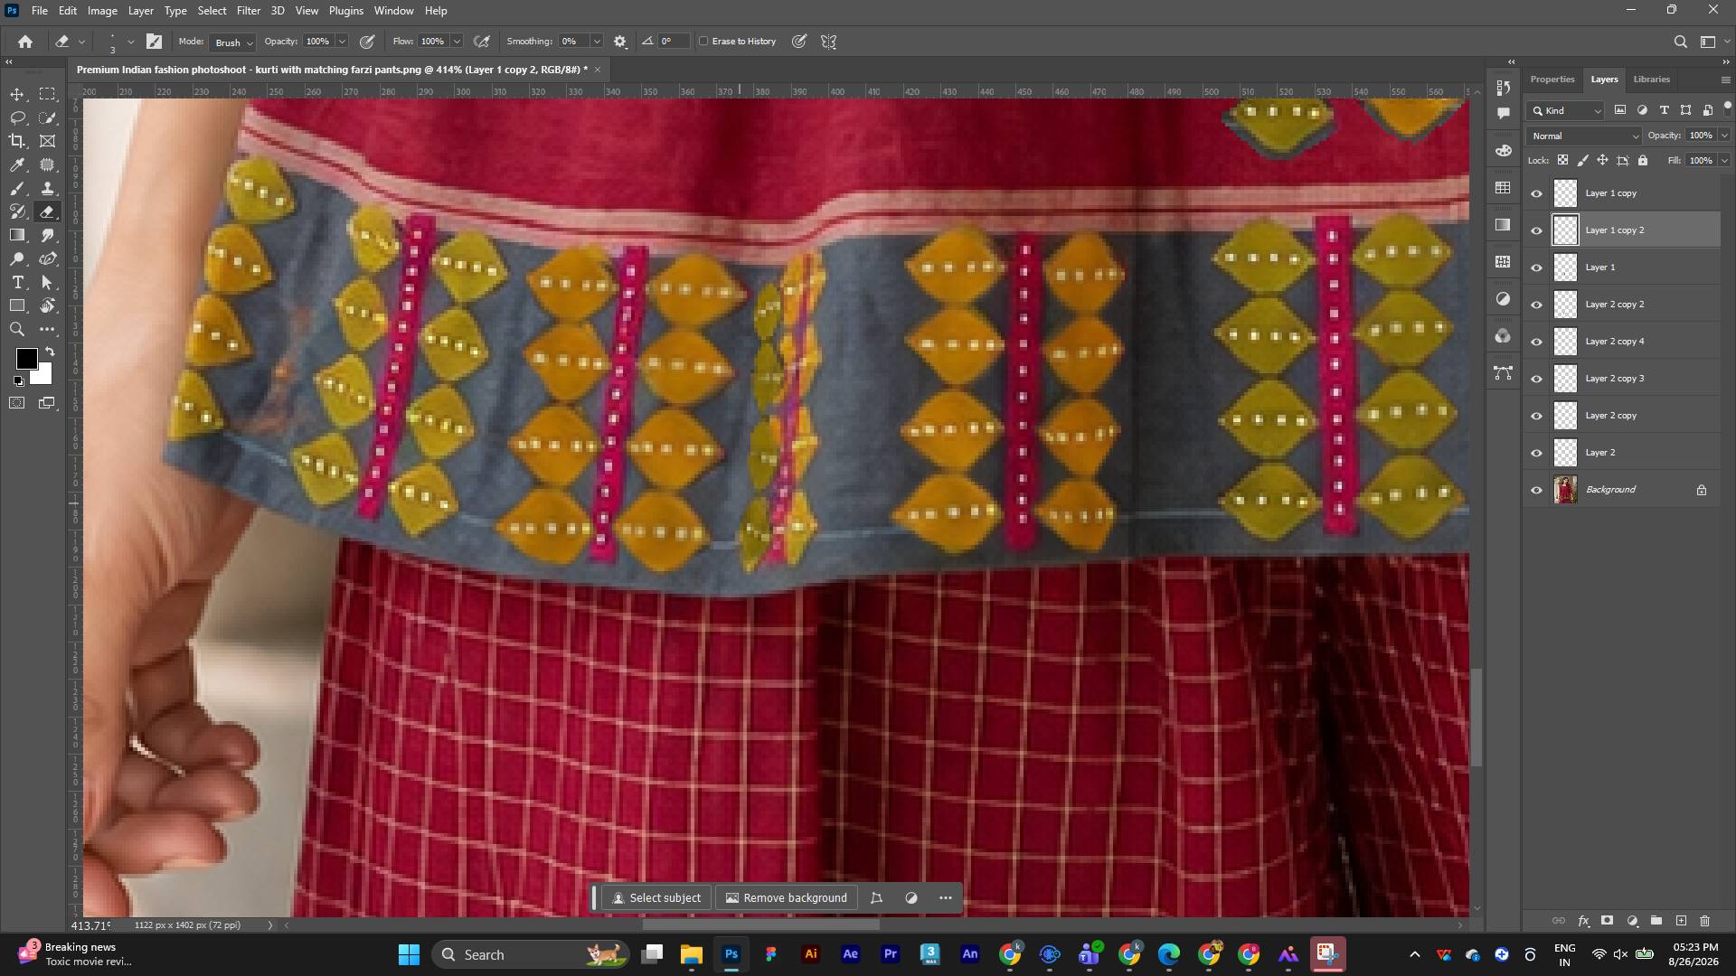Choose the Eyedropper tool

tap(17, 165)
